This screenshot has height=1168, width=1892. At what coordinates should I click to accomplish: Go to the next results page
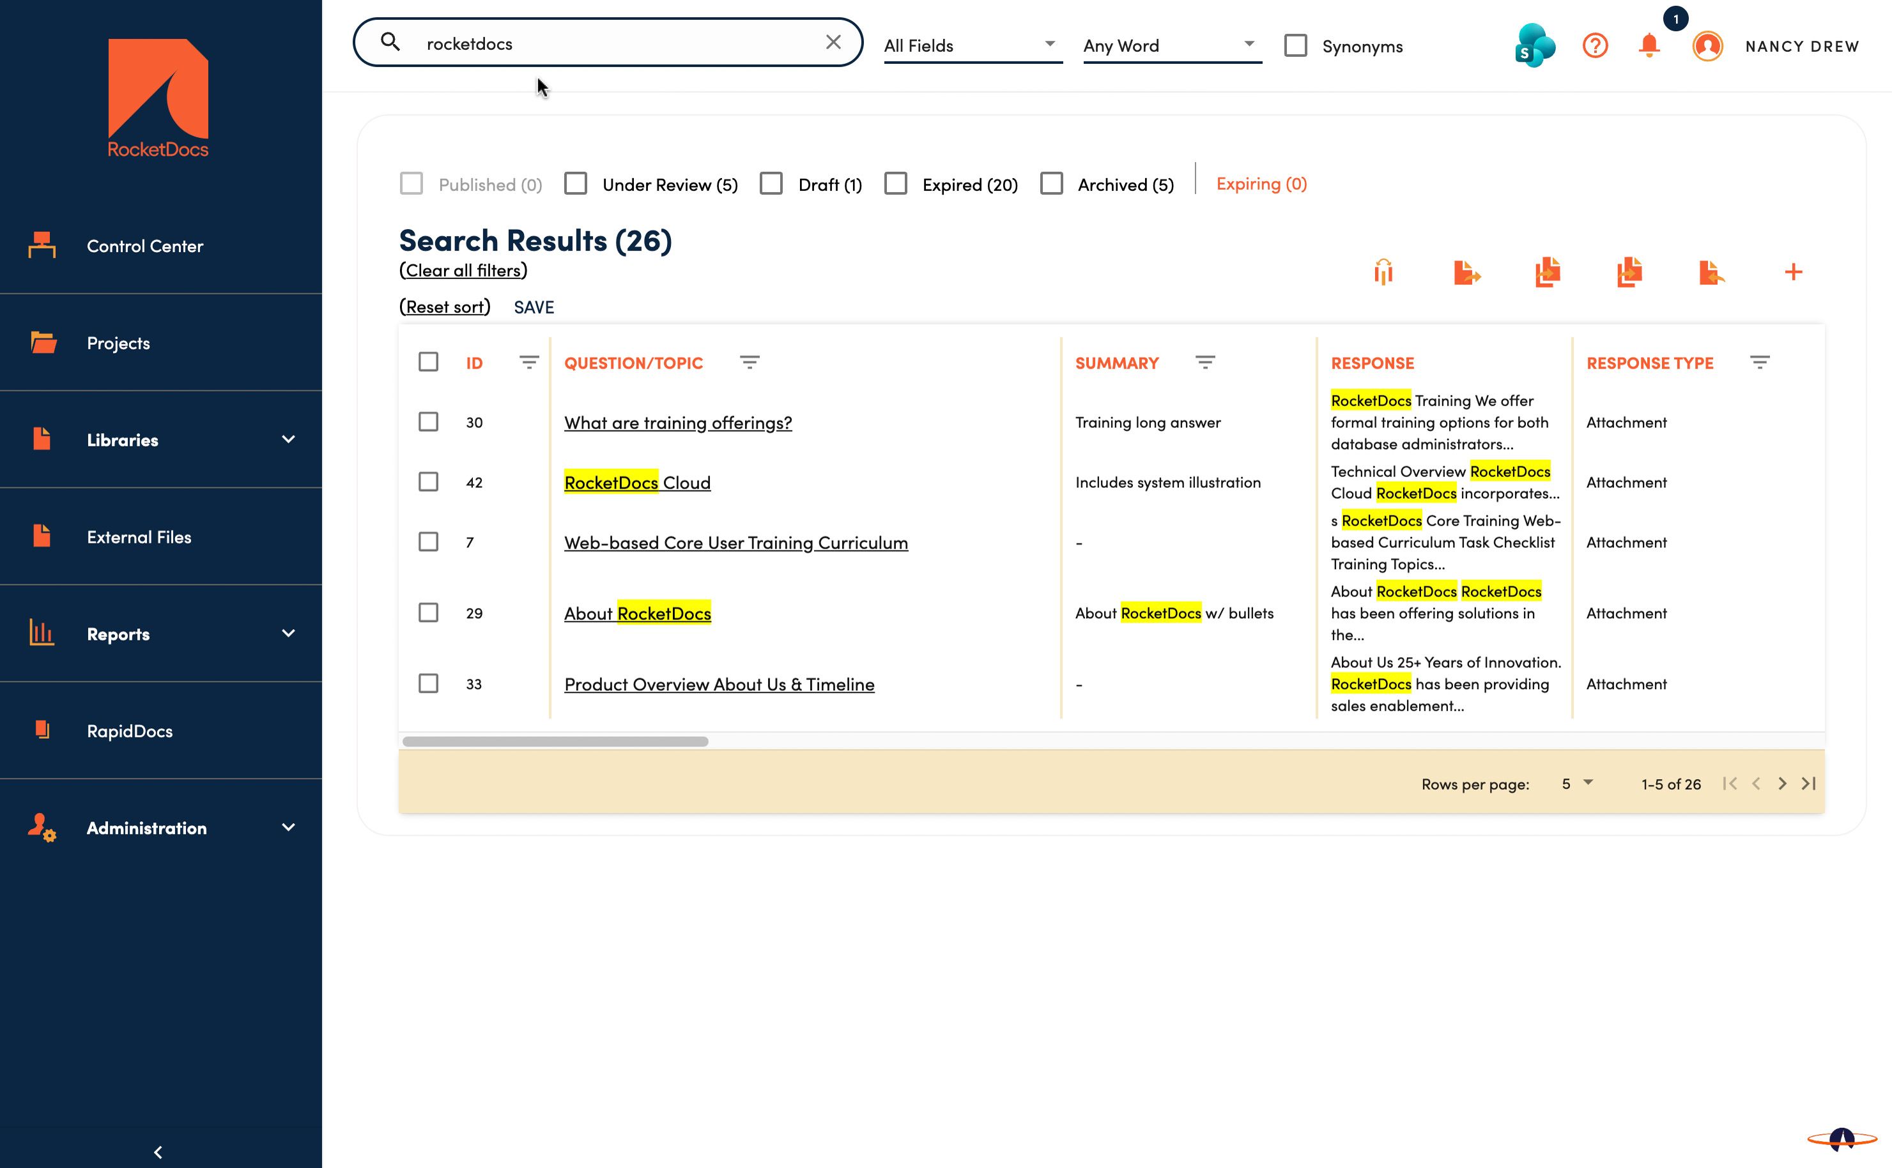point(1782,784)
